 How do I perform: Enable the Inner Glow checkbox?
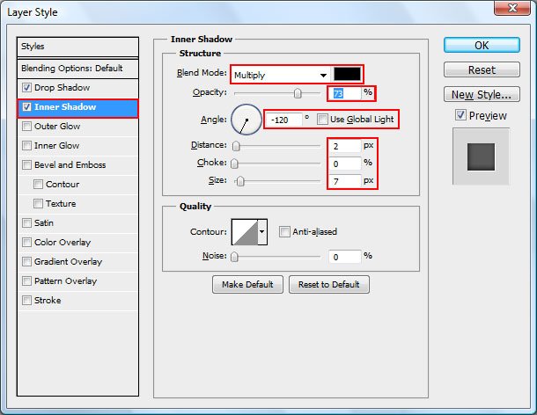coord(26,146)
